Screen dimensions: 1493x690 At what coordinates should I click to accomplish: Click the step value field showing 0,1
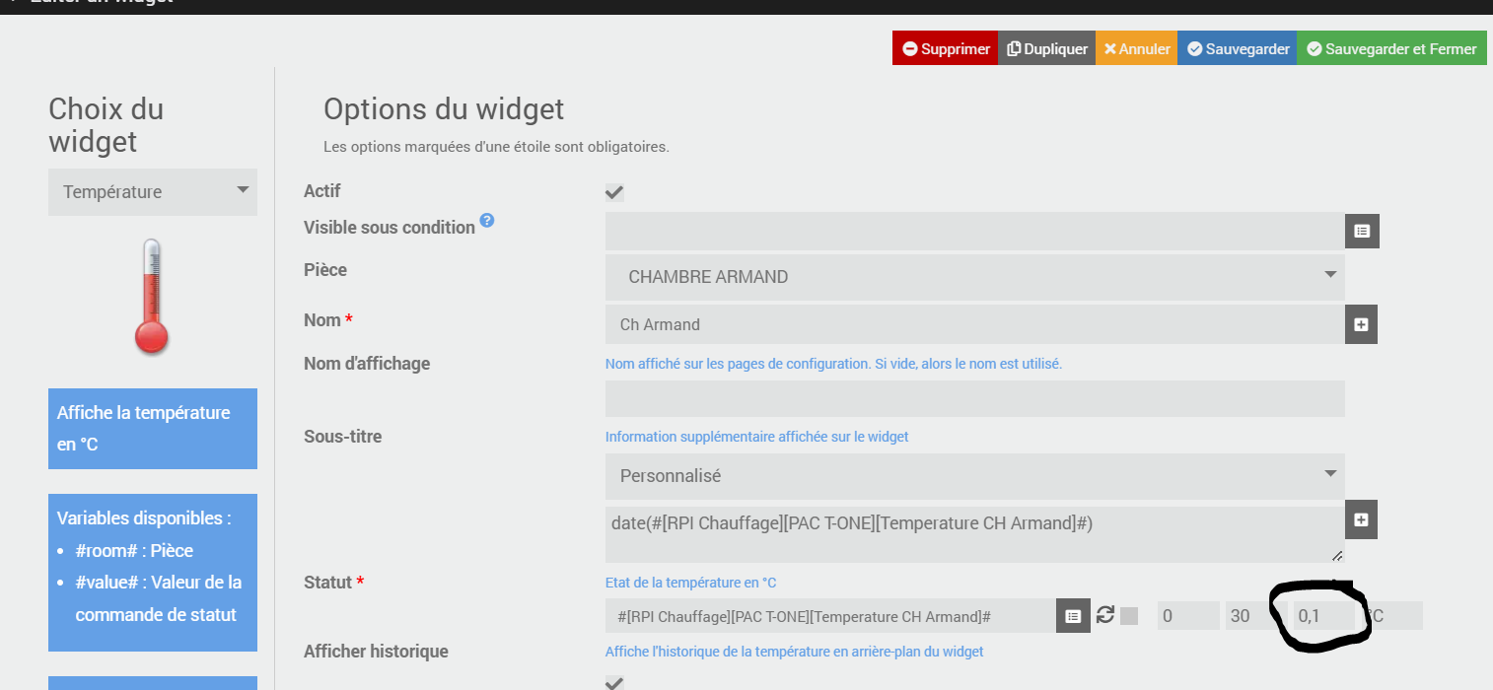[1324, 616]
